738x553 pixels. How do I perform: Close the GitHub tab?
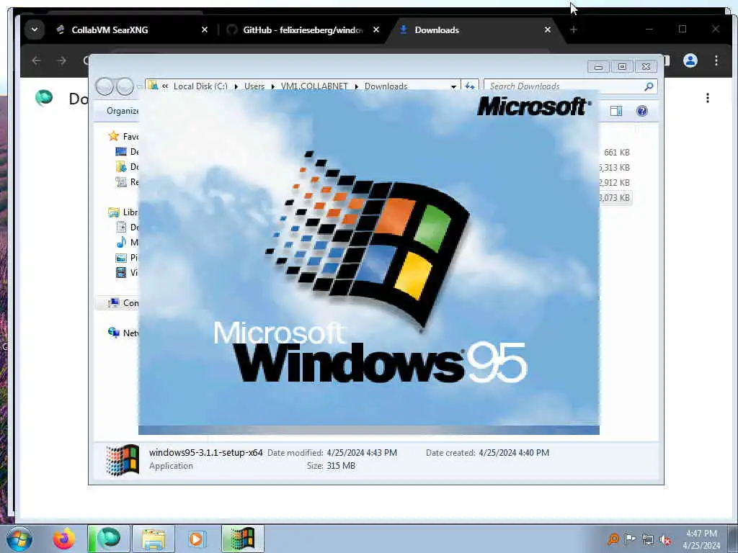(376, 30)
